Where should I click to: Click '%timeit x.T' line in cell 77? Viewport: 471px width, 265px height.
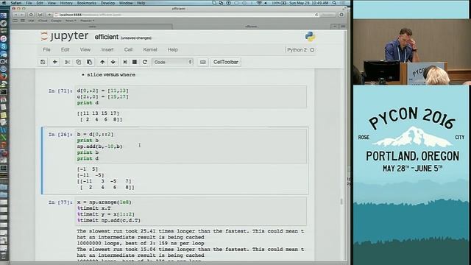(94, 208)
